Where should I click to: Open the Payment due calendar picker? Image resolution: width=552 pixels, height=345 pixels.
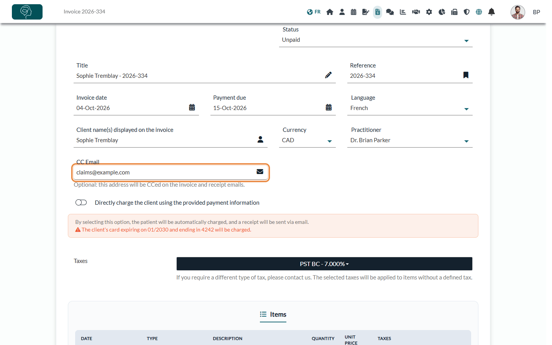(x=329, y=107)
